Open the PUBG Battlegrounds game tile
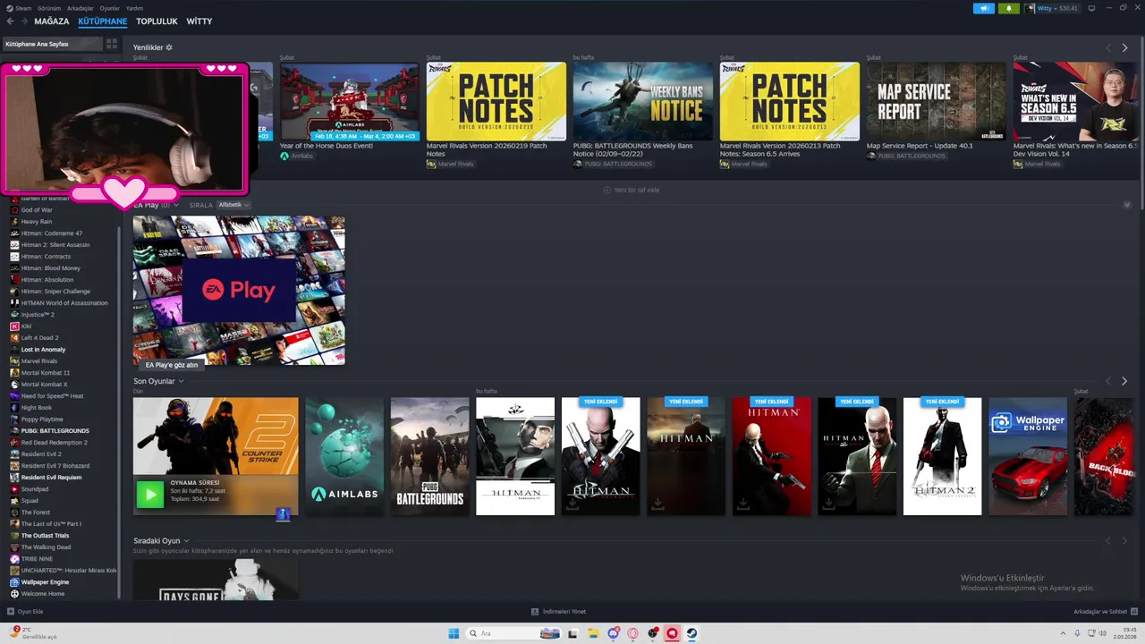The image size is (1145, 644). tap(429, 456)
